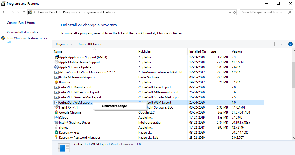Click the Bonjour package icon
The width and height of the screenshot is (295, 155).
pos(56,82)
